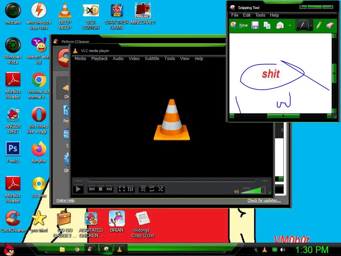Open ANGER BIRD desktop icon

(13, 120)
